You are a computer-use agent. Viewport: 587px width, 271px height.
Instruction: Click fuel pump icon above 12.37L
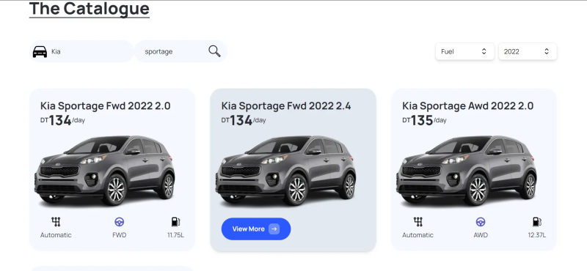click(537, 222)
